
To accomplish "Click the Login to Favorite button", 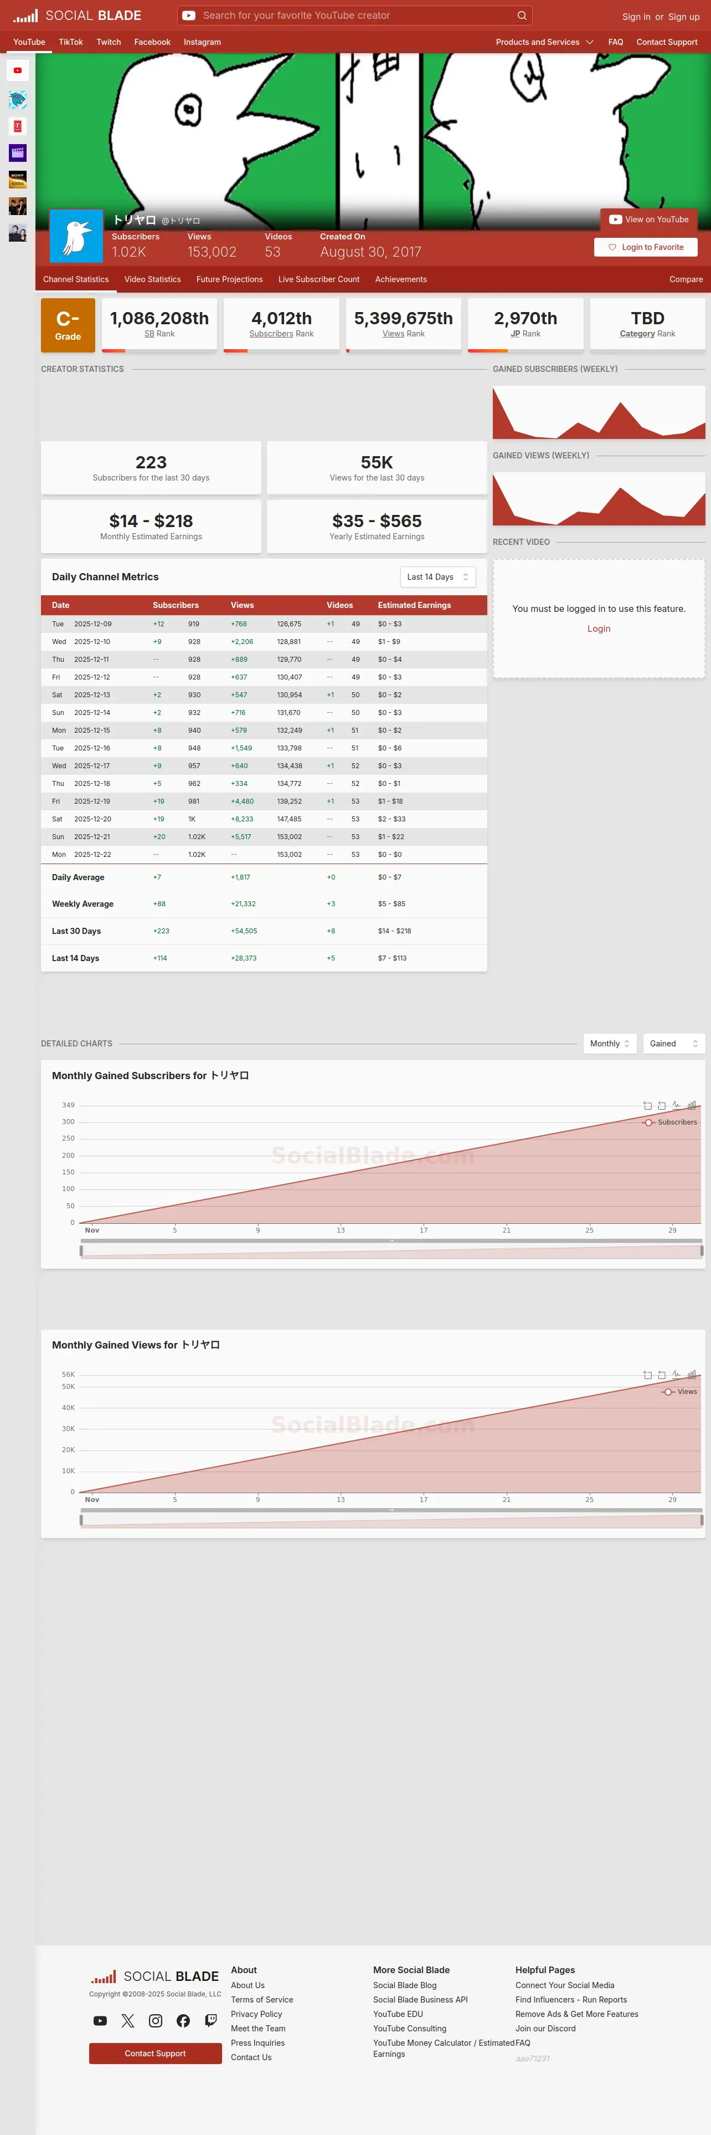I will (x=646, y=247).
